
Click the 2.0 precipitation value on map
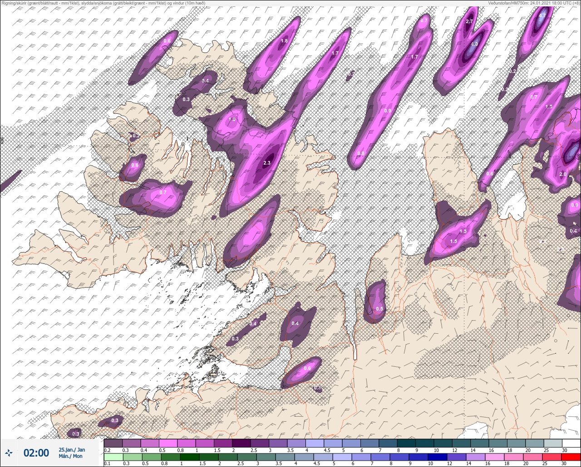click(563, 174)
